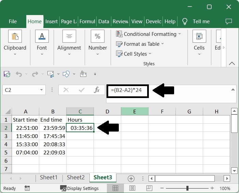The width and height of the screenshot is (239, 193).
Task: Open the Font group button
Action: point(42,36)
